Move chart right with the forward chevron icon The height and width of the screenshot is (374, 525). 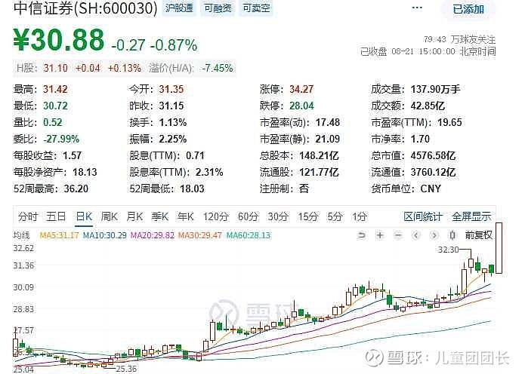(434, 235)
